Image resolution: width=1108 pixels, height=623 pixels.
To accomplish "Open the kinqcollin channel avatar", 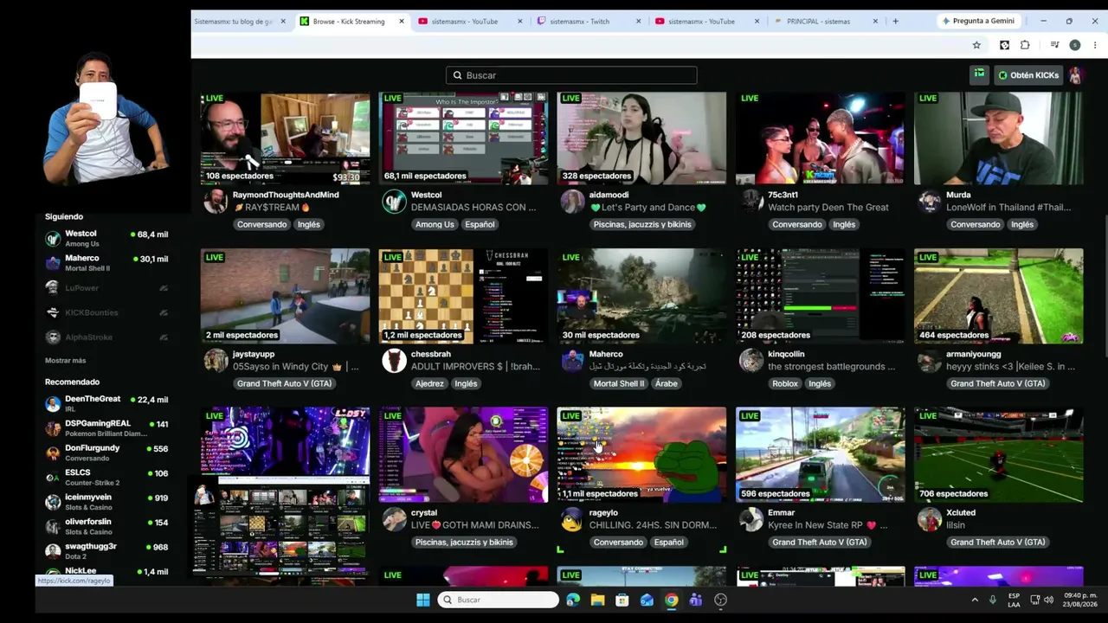I will (750, 361).
